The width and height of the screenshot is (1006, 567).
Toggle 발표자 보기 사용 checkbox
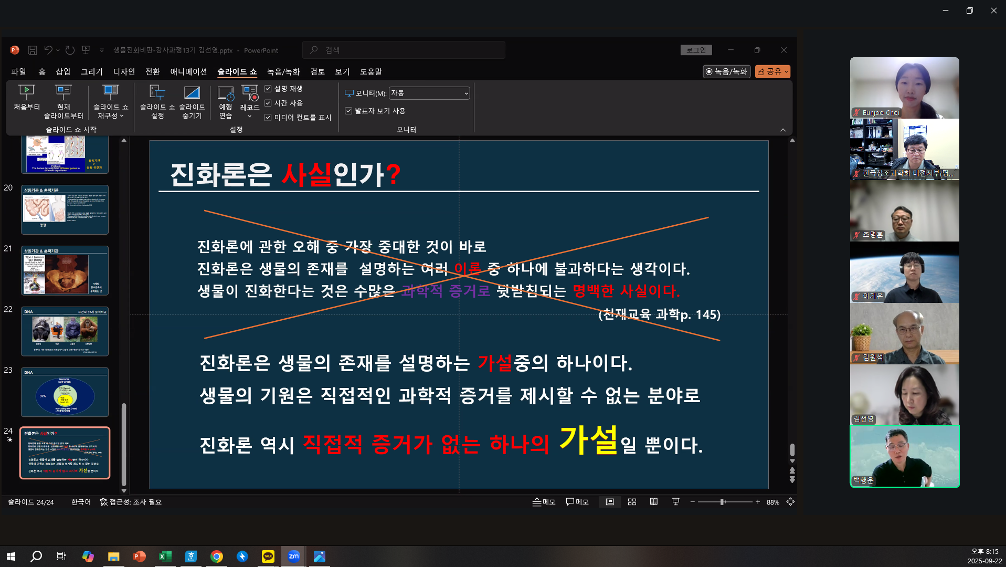(348, 111)
